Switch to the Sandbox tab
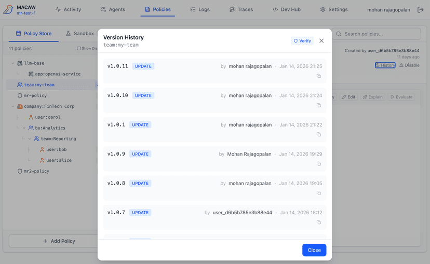 (x=80, y=34)
